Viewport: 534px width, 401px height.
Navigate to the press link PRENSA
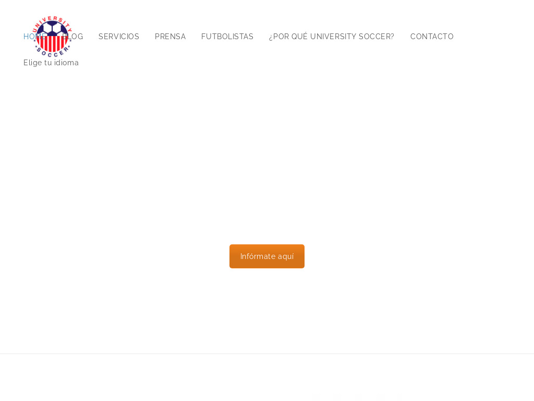170,37
